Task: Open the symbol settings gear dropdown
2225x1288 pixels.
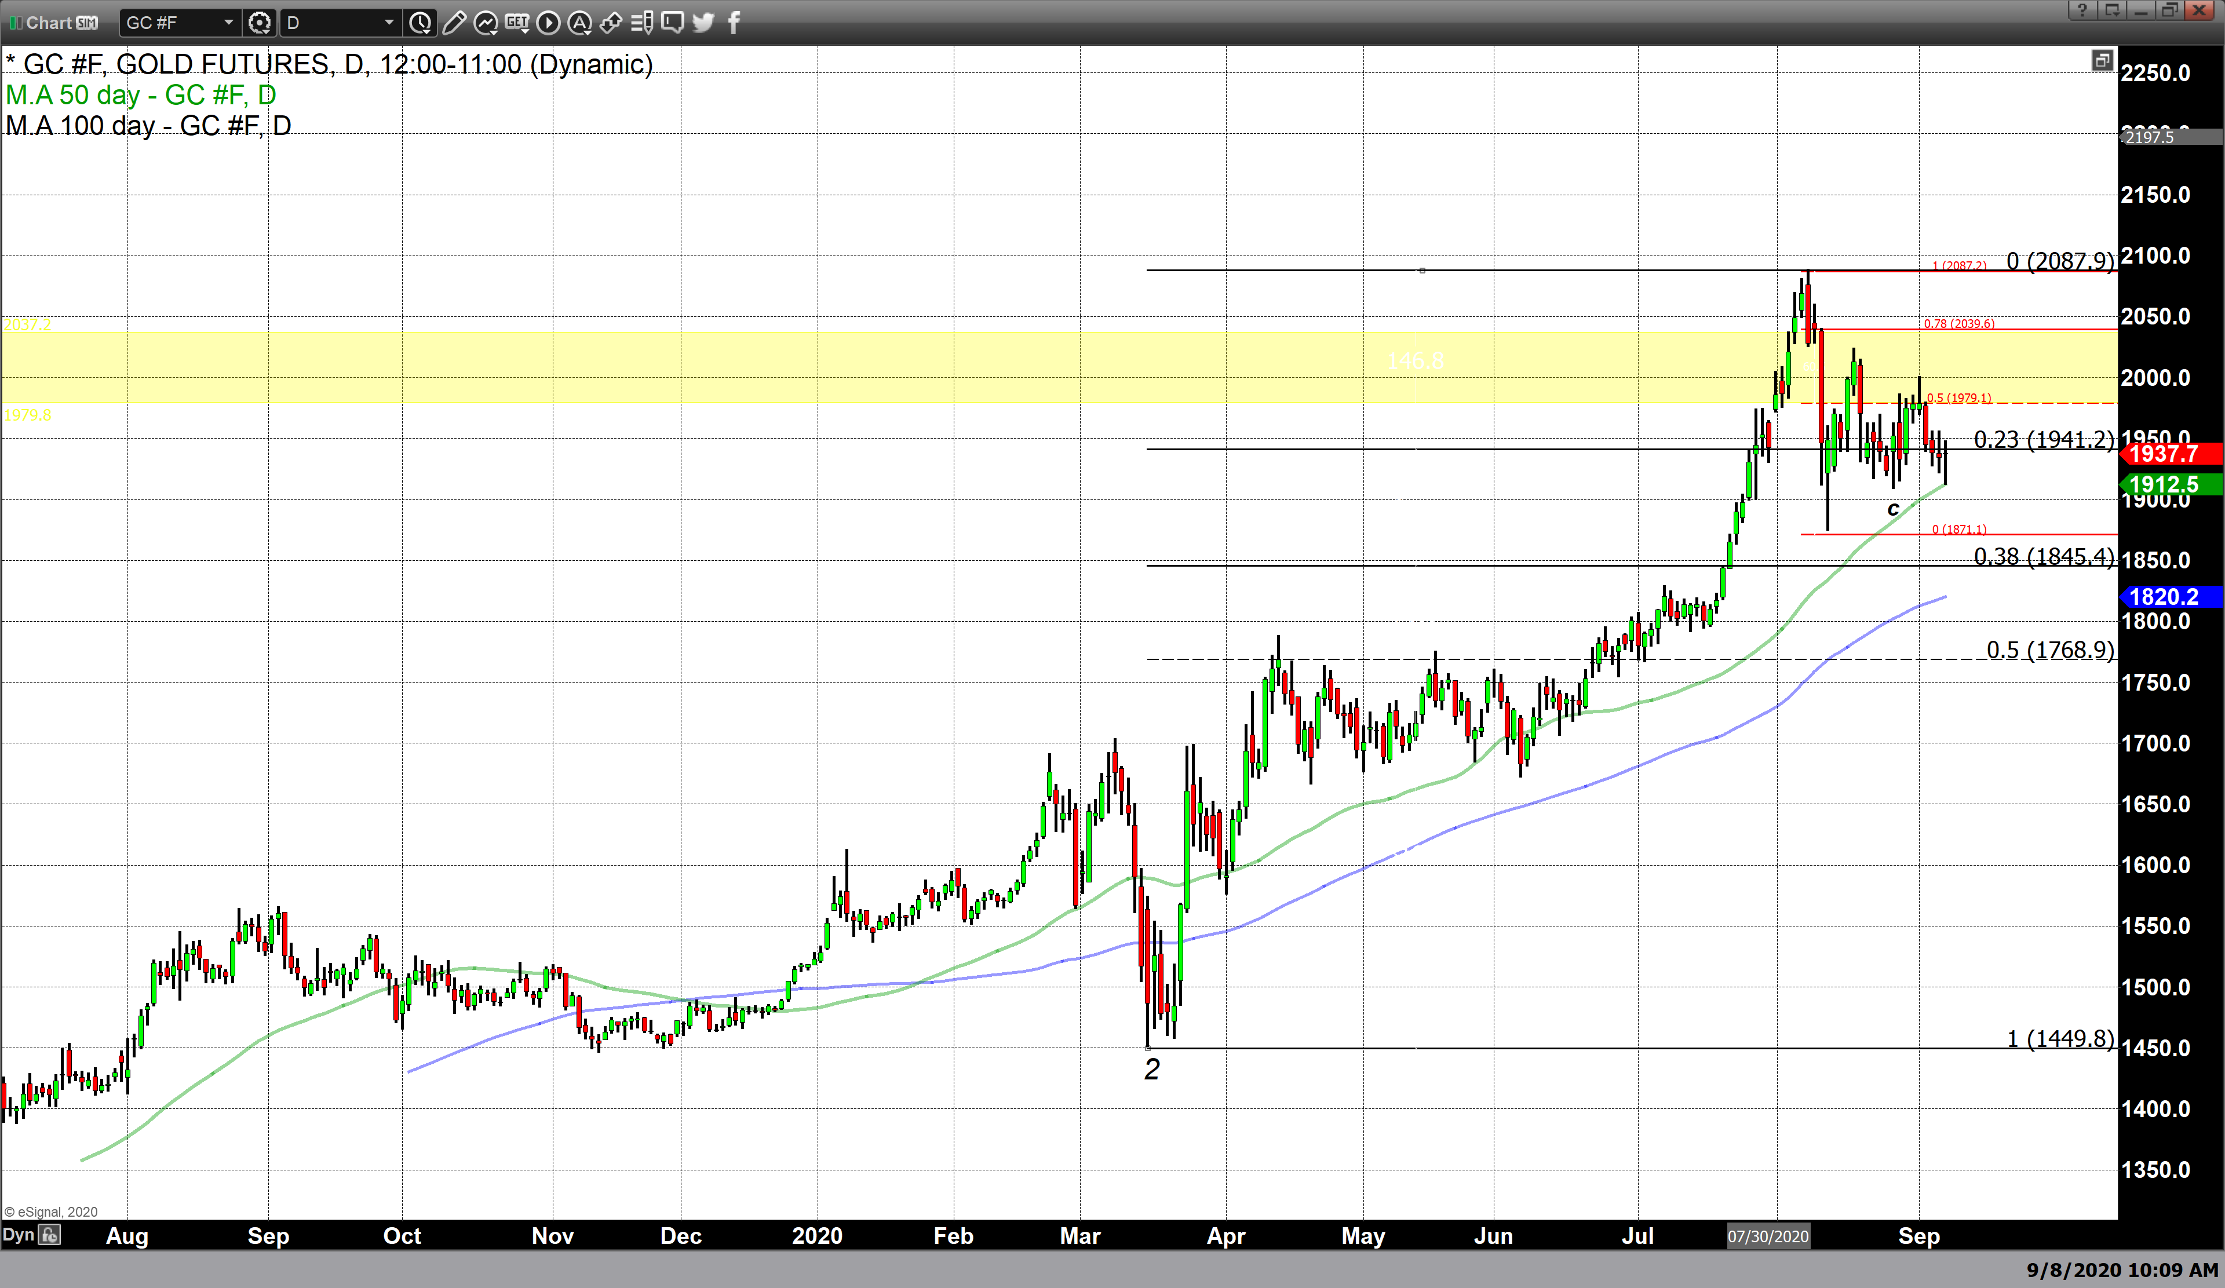Action: (x=260, y=23)
